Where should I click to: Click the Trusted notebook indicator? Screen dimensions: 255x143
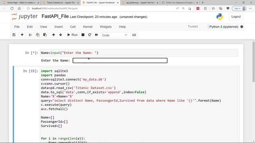[x=193, y=27]
